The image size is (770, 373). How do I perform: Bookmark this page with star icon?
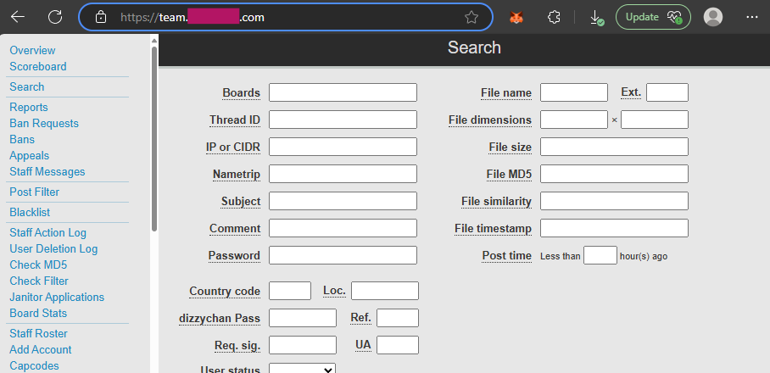471,17
